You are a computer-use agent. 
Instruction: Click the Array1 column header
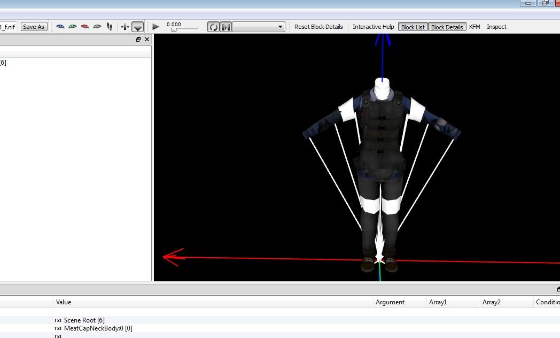click(453, 302)
